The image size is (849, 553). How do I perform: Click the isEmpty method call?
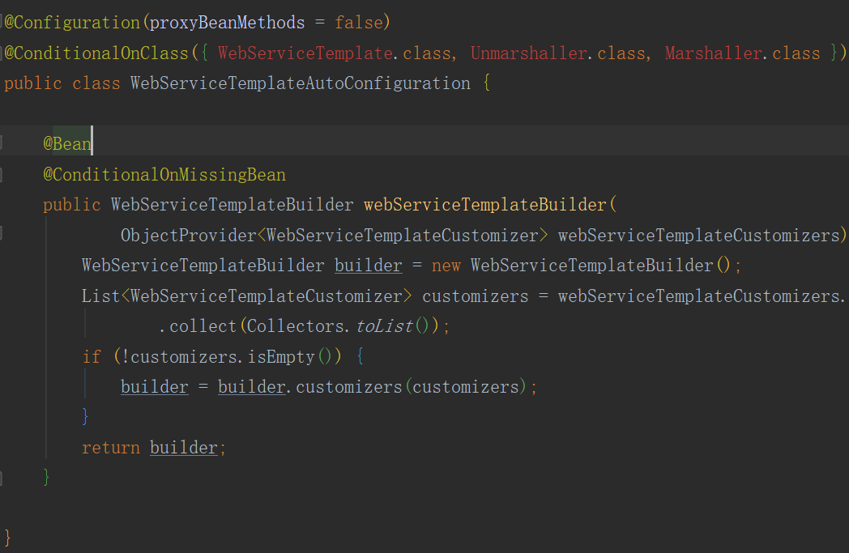281,356
